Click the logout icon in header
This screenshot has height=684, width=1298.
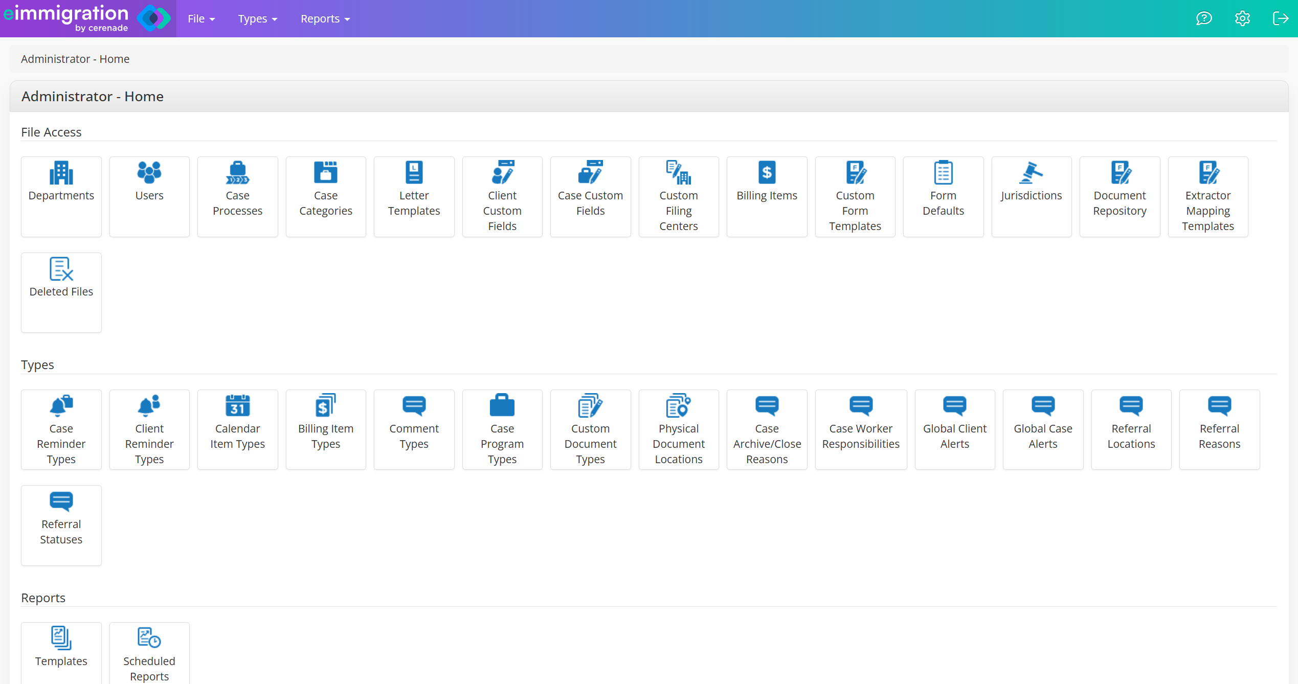(x=1280, y=19)
